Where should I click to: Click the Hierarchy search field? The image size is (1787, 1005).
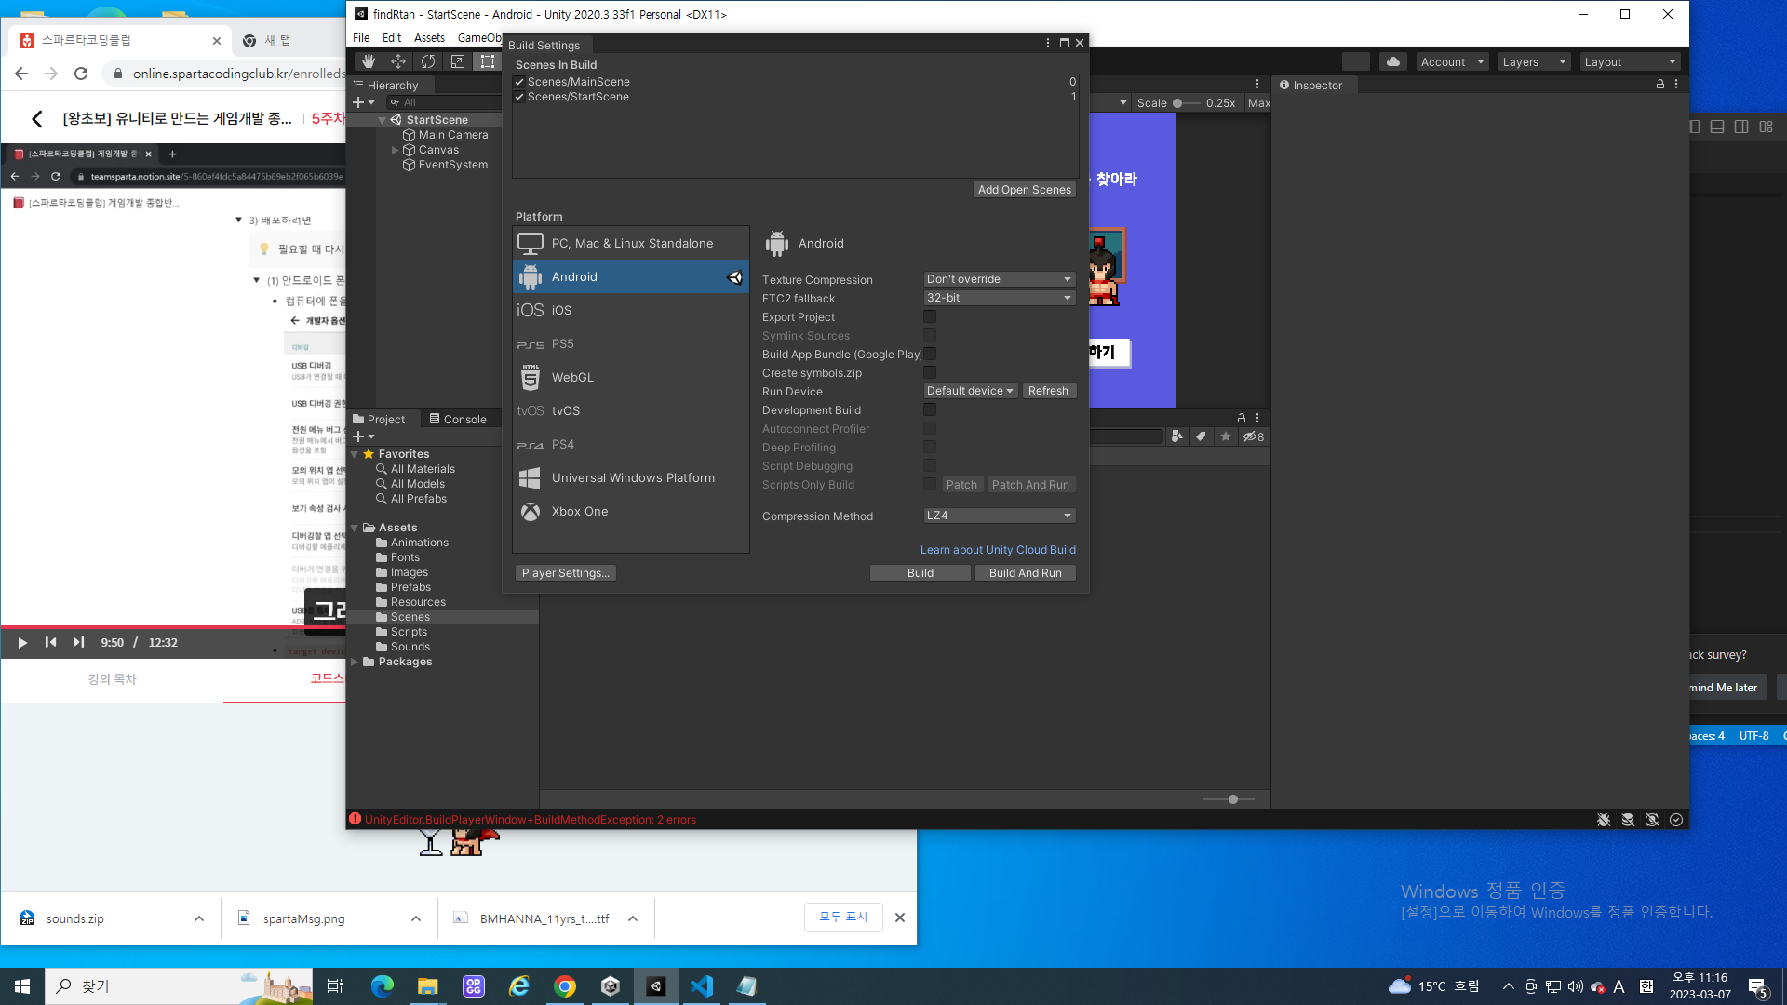(x=445, y=102)
